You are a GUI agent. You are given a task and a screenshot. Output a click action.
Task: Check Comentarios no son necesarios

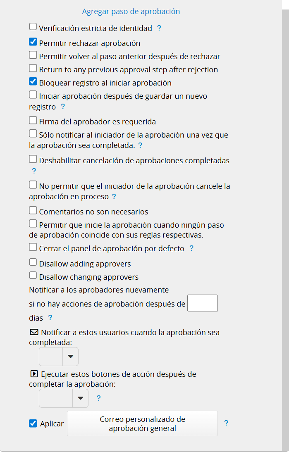(33, 210)
